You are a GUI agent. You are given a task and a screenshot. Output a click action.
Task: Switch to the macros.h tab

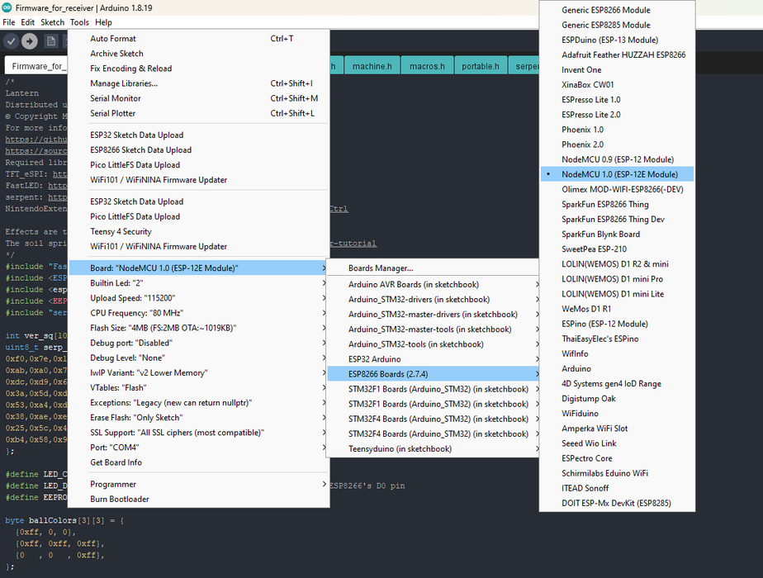click(427, 66)
